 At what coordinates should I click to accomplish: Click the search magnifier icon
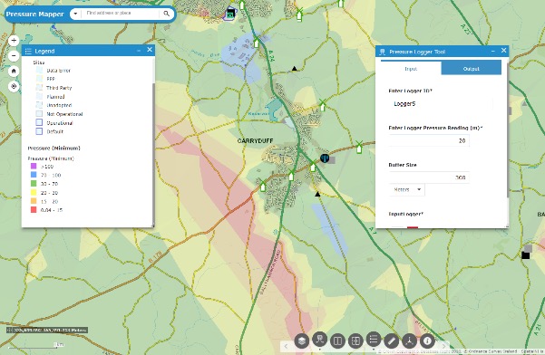tap(167, 14)
